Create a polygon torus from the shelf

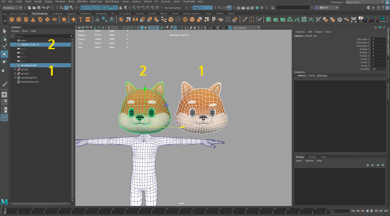point(40,19)
